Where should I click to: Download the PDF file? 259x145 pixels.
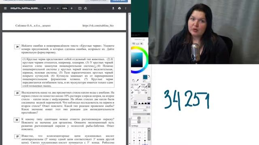click(x=113, y=8)
